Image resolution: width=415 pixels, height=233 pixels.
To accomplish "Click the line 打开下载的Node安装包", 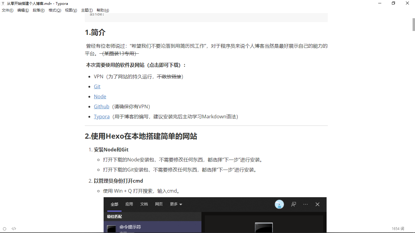I will click(183, 160).
